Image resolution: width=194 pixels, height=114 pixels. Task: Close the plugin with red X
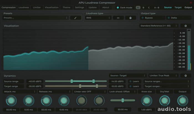point(191,2)
